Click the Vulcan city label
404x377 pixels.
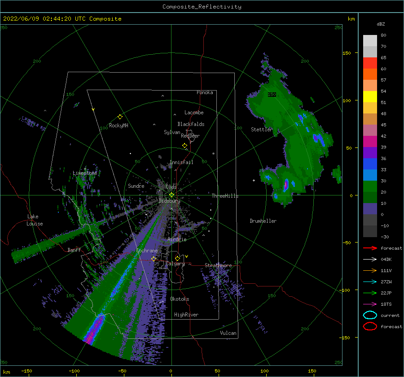[228, 333]
